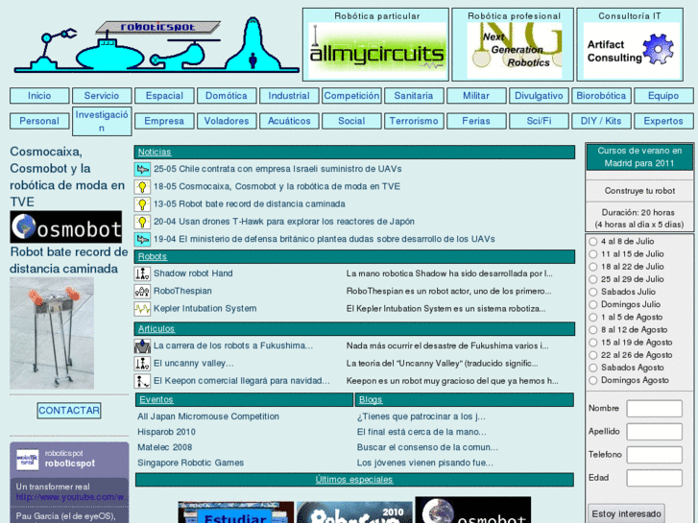Viewport: 698px width, 523px height.
Task: Open the Eventos section header link
Action: coord(156,400)
